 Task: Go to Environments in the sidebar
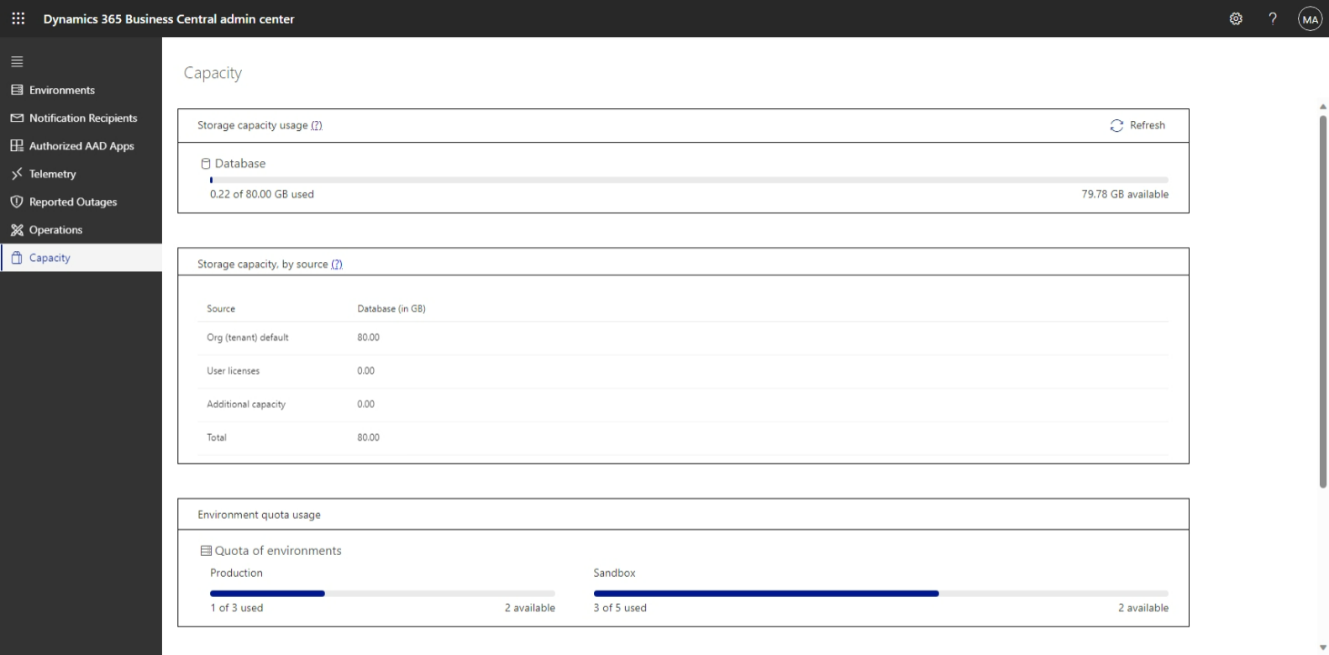click(62, 90)
